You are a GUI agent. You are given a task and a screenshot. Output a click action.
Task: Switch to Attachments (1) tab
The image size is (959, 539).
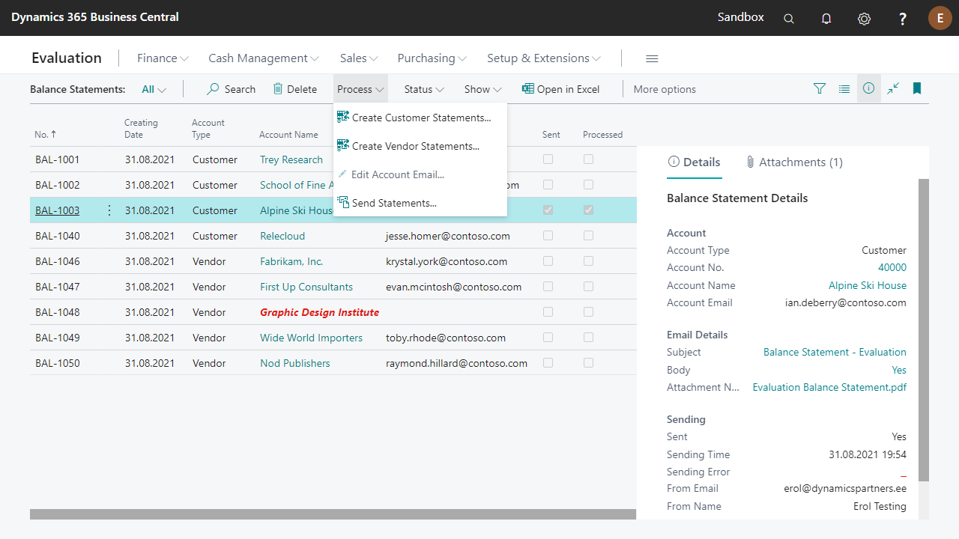(x=794, y=162)
